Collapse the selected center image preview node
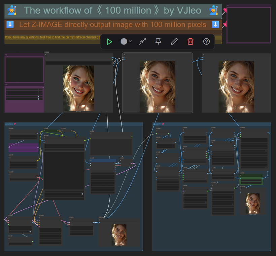Image resolution: width=276 pixels, height=256 pixels. pyautogui.click(x=124, y=55)
